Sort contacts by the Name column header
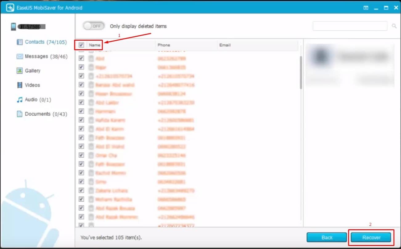The image size is (401, 249). point(95,45)
